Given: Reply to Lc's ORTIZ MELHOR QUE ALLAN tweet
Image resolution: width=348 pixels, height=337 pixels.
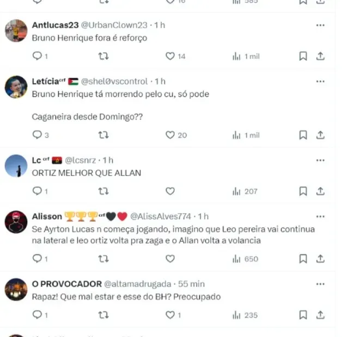Looking at the screenshot, I should pos(37,191).
